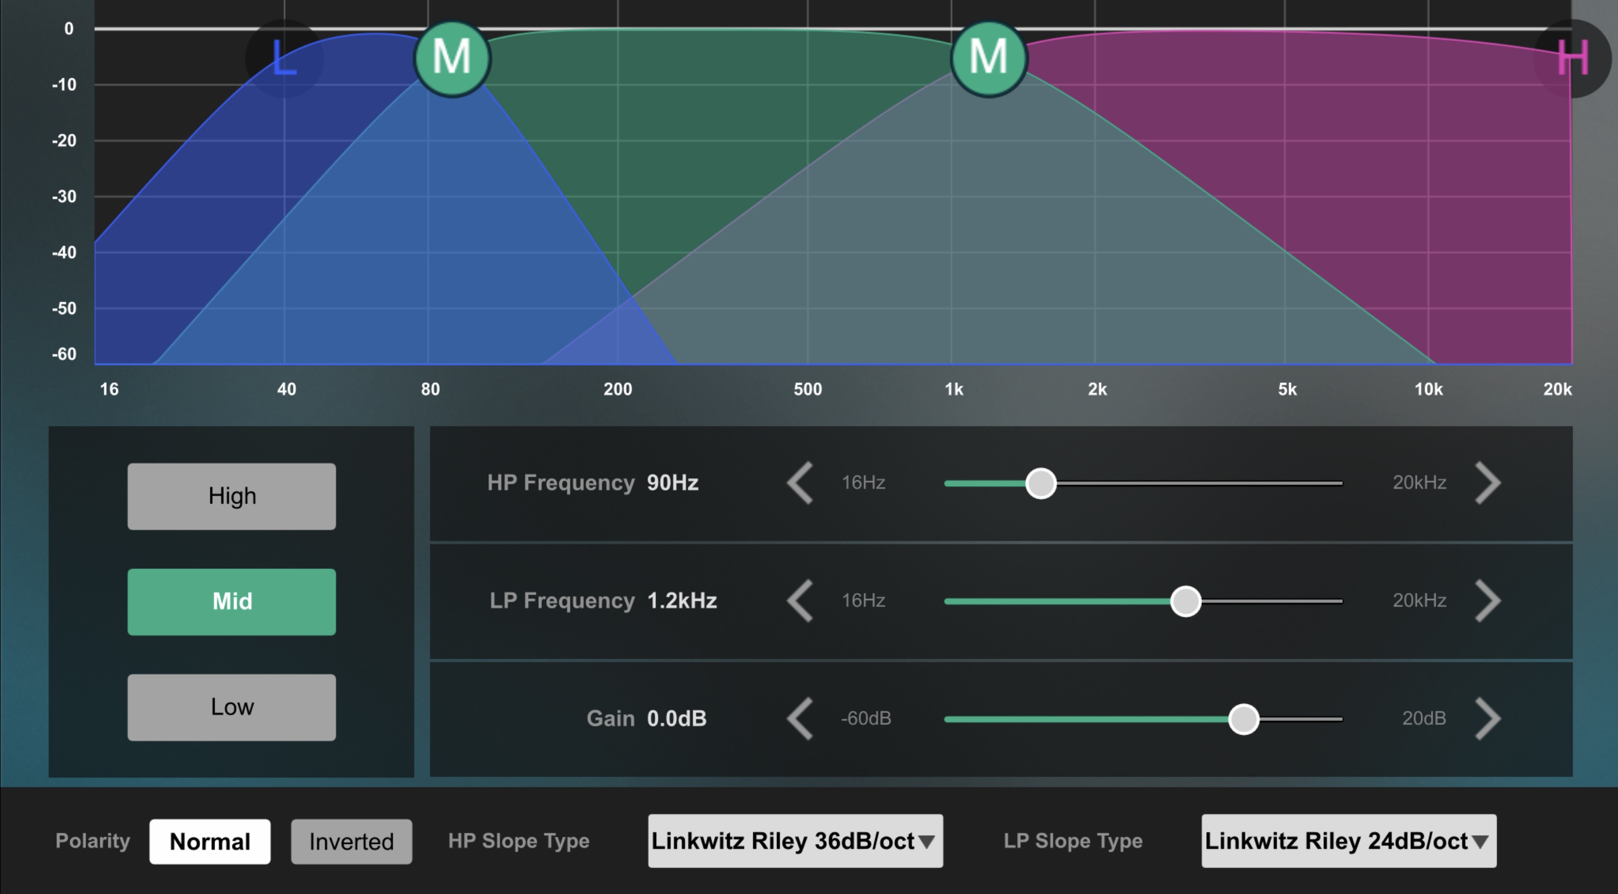Select the Mid band

(x=231, y=601)
